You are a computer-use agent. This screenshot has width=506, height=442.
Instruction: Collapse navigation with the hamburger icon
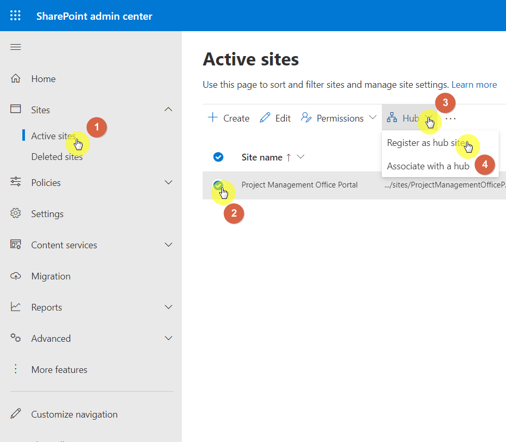coord(16,47)
